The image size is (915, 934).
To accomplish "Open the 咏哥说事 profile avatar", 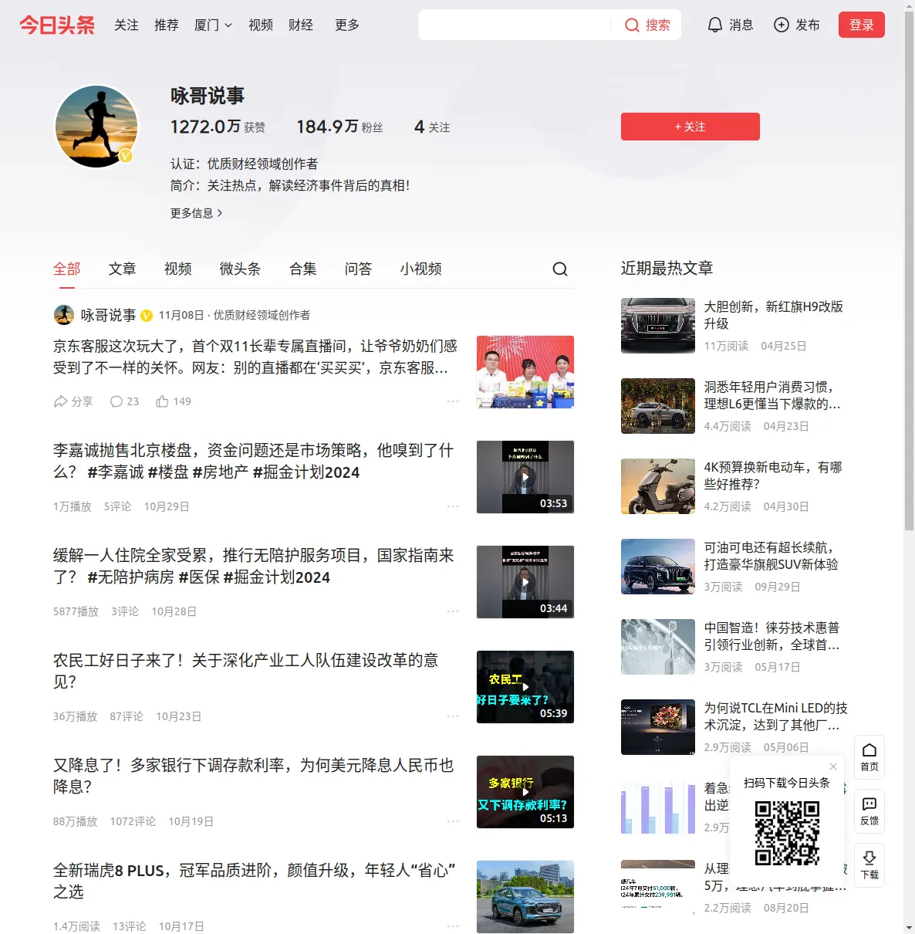I will tap(96, 127).
